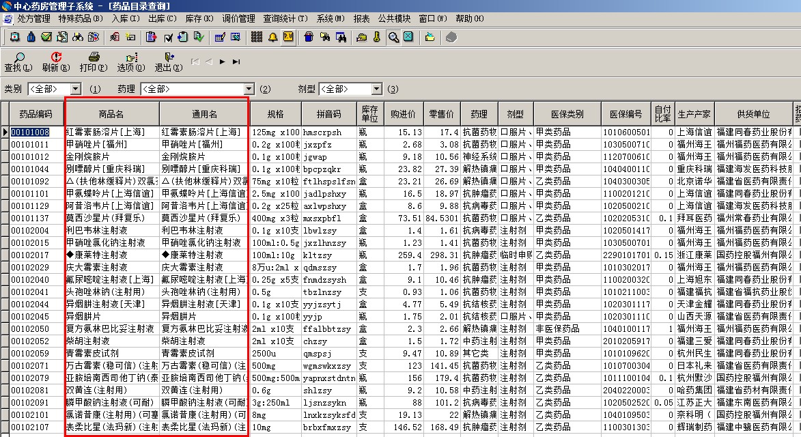
Task: Select drug code cell 00102017
Action: [x=36, y=255]
